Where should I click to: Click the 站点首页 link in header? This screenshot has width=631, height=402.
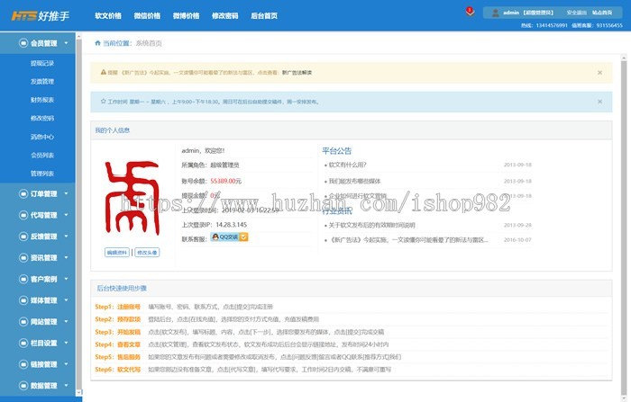tap(602, 13)
